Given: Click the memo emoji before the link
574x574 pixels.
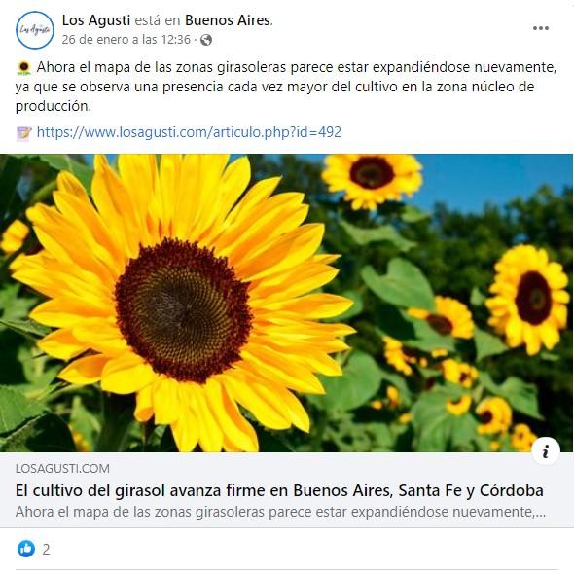Looking at the screenshot, I should click(24, 133).
